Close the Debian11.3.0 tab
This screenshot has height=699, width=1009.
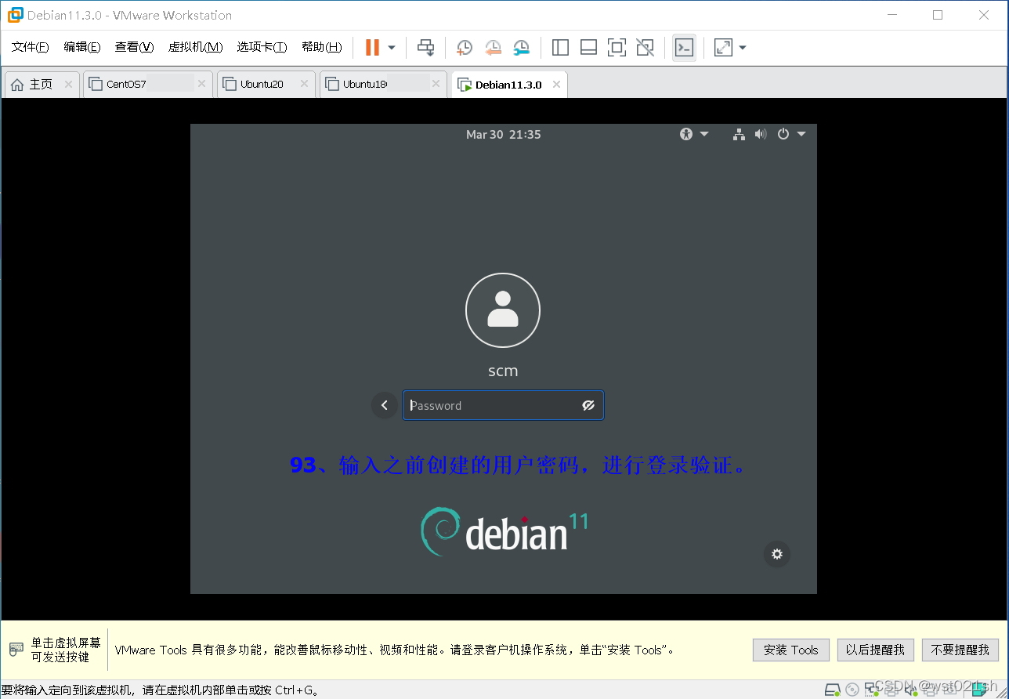[556, 84]
